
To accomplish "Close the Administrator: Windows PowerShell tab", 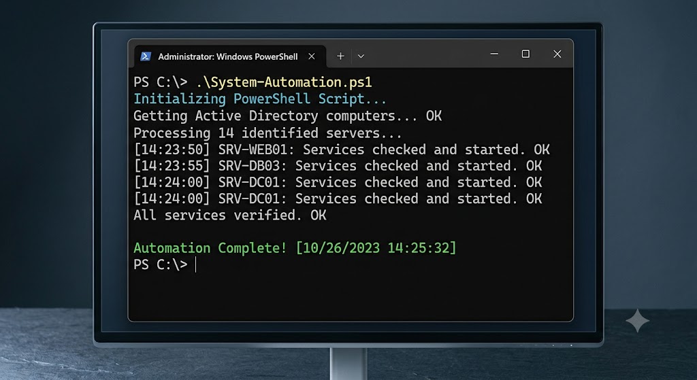I will tap(312, 56).
